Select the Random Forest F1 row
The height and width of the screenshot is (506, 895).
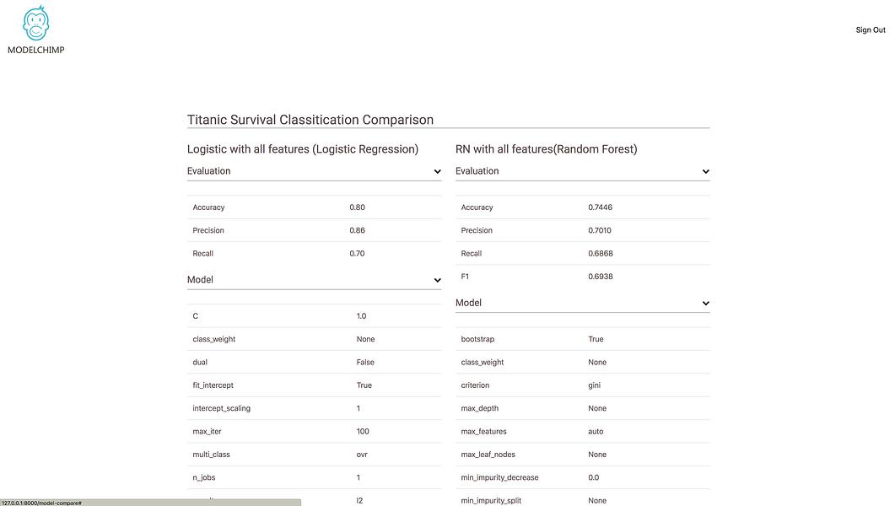582,276
